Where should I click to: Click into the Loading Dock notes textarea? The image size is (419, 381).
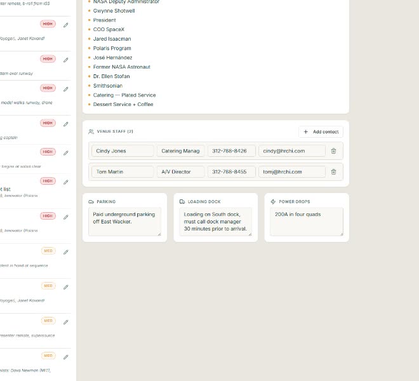tap(216, 222)
